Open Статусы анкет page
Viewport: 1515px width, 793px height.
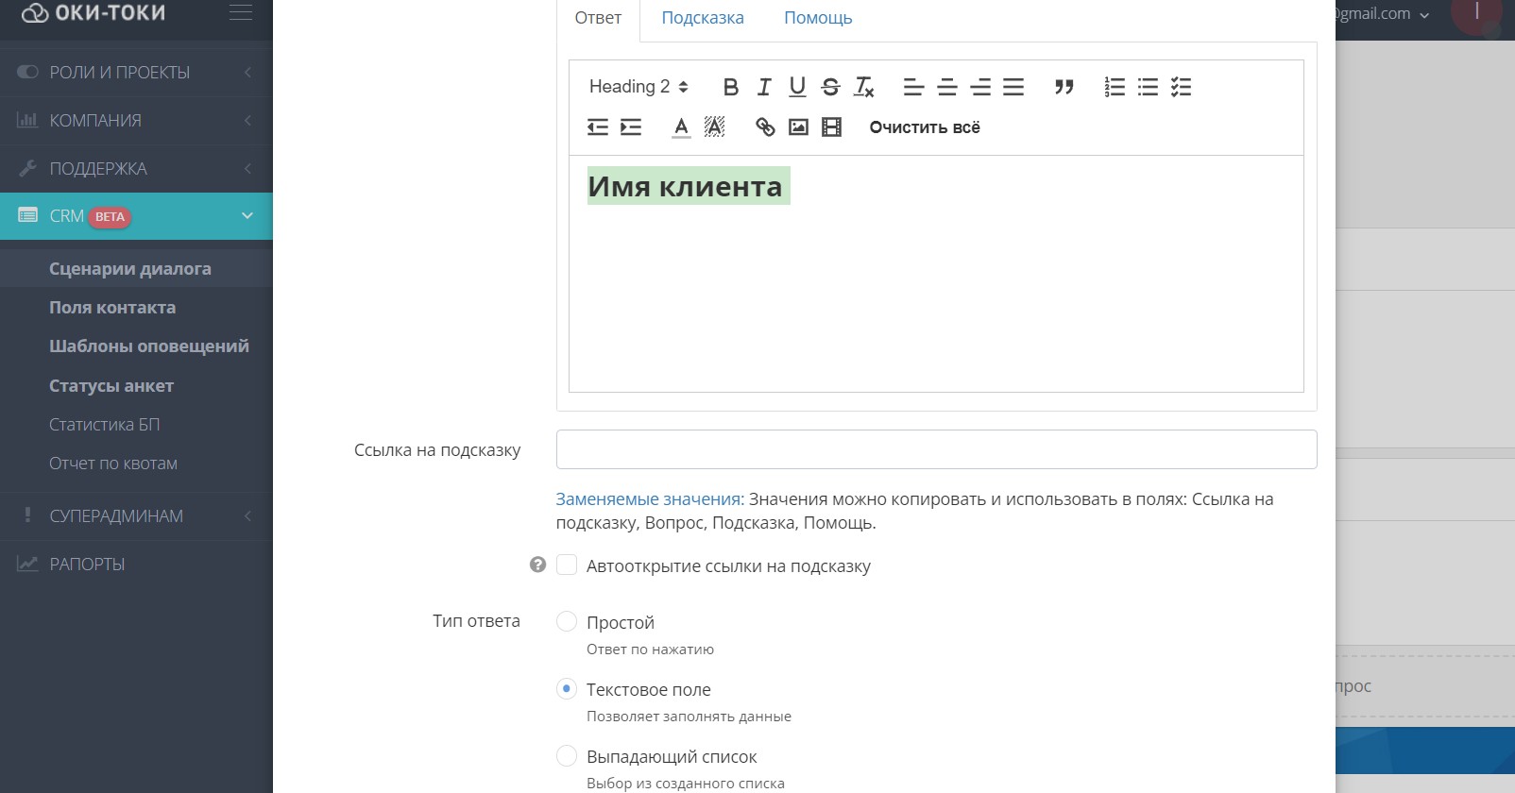[x=111, y=386]
